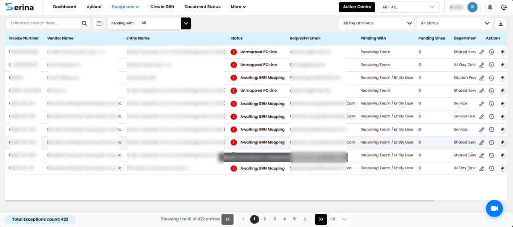This screenshot has height=227, width=513.
Task: Click ticket icon in Unmapped PO Line All Day Dining row
Action: (503, 65)
